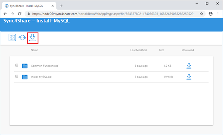223x135 pixels.
Task: Maximize the browser window
Action: 207,4
